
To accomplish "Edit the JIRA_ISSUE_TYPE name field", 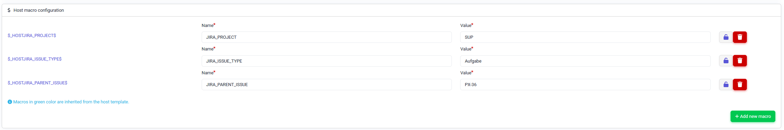I will point(327,61).
